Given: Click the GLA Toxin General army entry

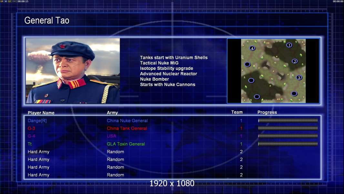Looking at the screenshot, I should click(x=126, y=144).
